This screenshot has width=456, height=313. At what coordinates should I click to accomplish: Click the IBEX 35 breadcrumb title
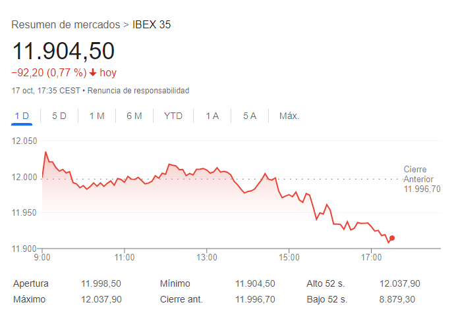[x=152, y=24]
